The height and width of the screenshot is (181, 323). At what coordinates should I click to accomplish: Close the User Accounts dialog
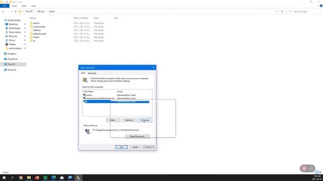[x=153, y=67]
